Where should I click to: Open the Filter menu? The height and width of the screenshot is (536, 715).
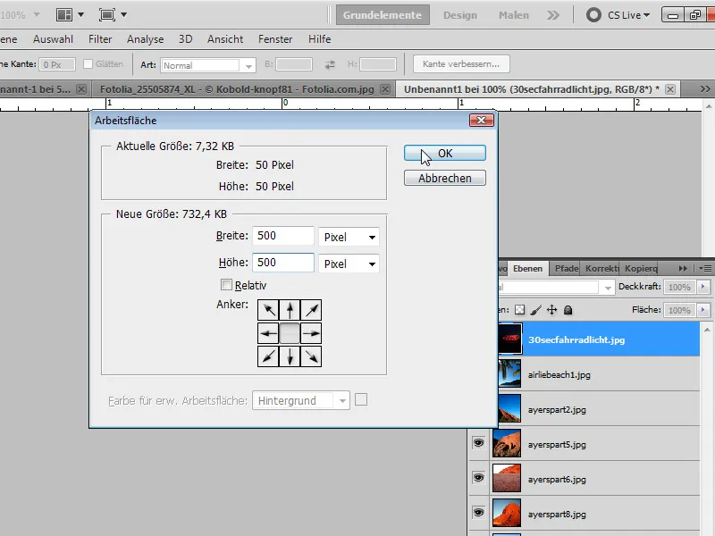tap(100, 39)
